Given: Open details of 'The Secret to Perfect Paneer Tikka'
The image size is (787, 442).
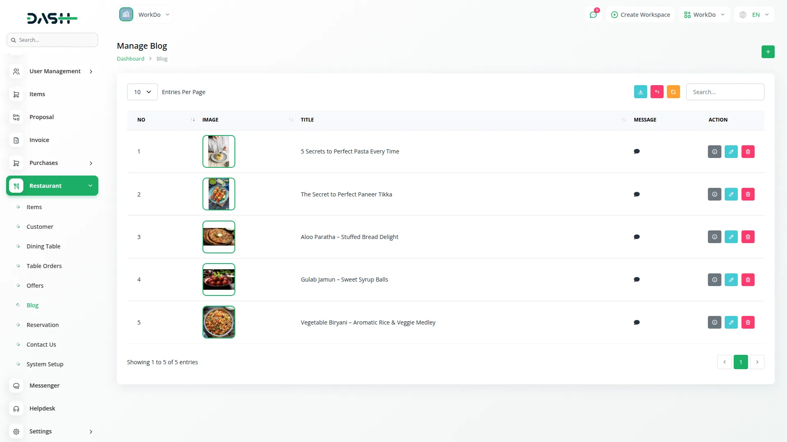Looking at the screenshot, I should 714,194.
